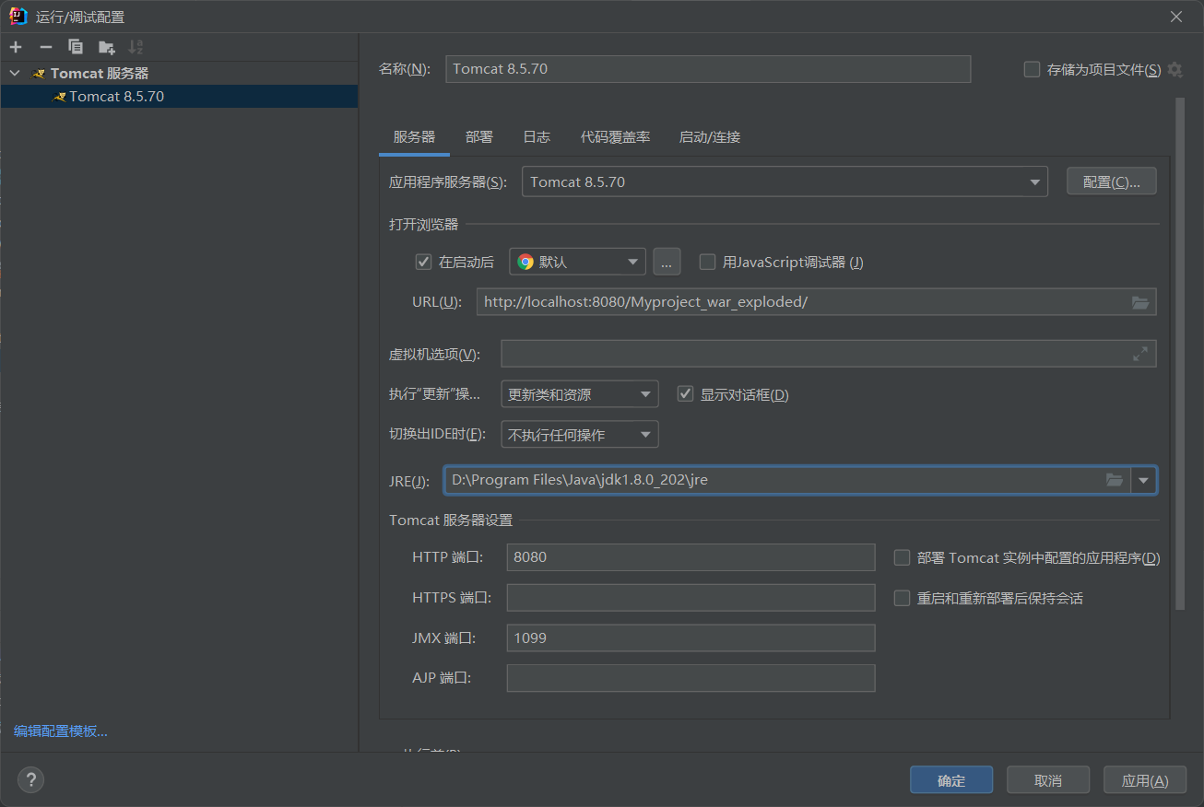Copy the selected configuration
Image resolution: width=1204 pixels, height=807 pixels.
(76, 47)
